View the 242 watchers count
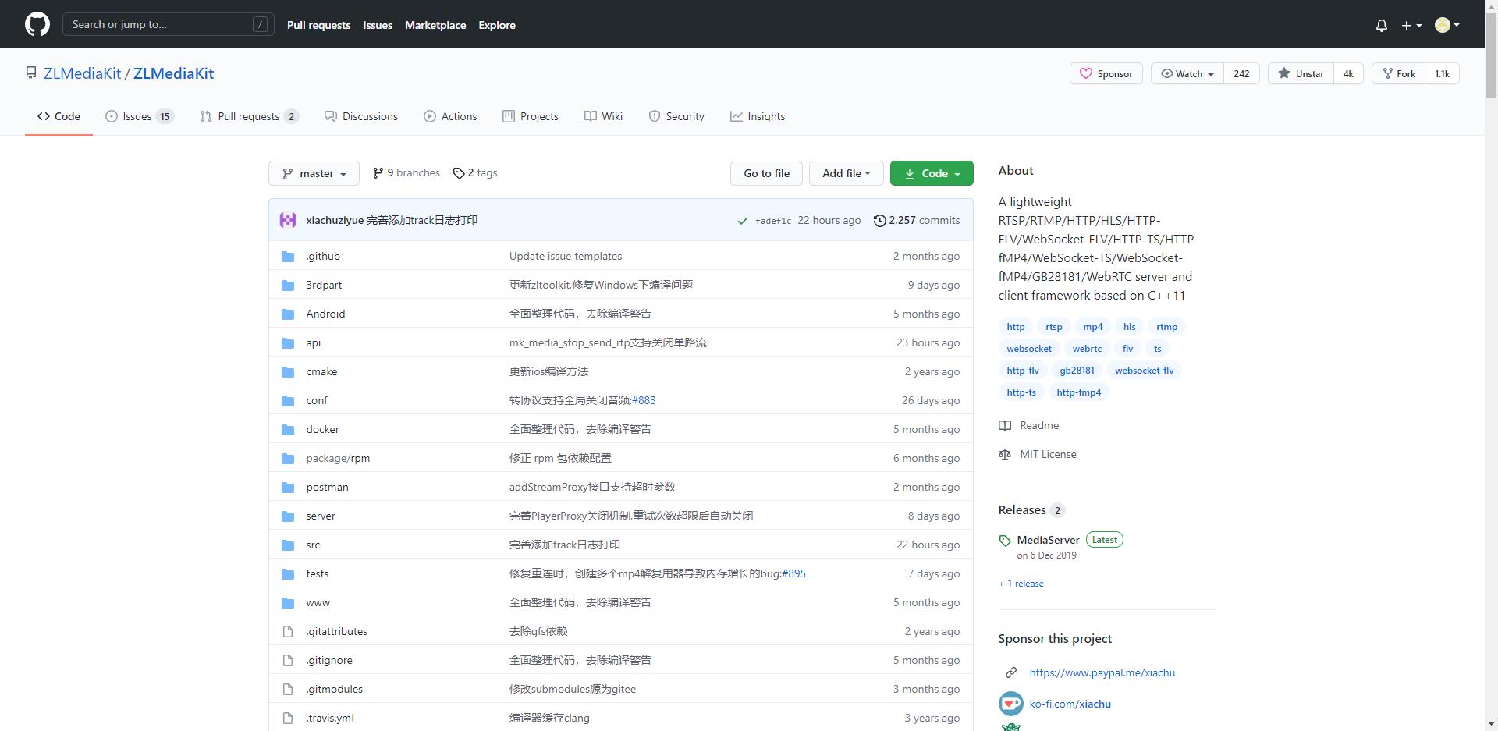 pyautogui.click(x=1241, y=73)
